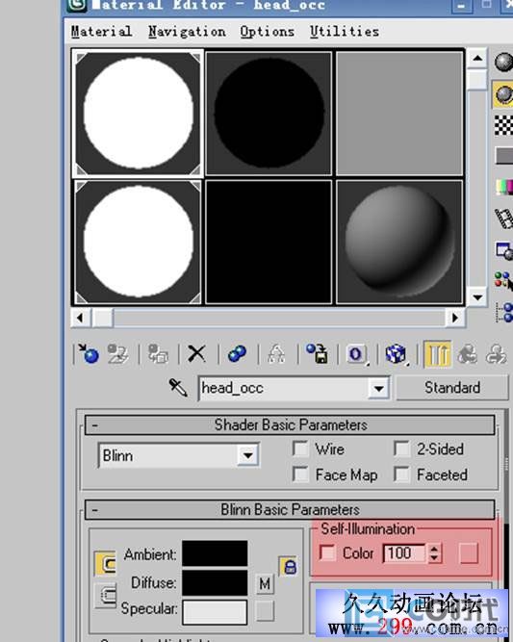
Task: Click Make Unique icon
Action: pos(276,354)
